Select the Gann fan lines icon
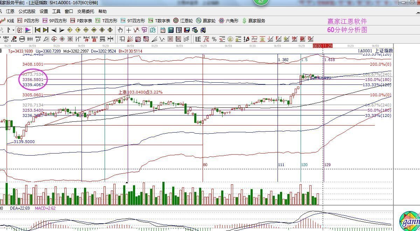This screenshot has width=420, height=231. pos(130,39)
